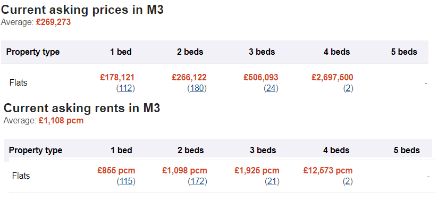Select the £1,108 pcm average rent
Viewport: 438px width, 200px height.
(x=61, y=121)
